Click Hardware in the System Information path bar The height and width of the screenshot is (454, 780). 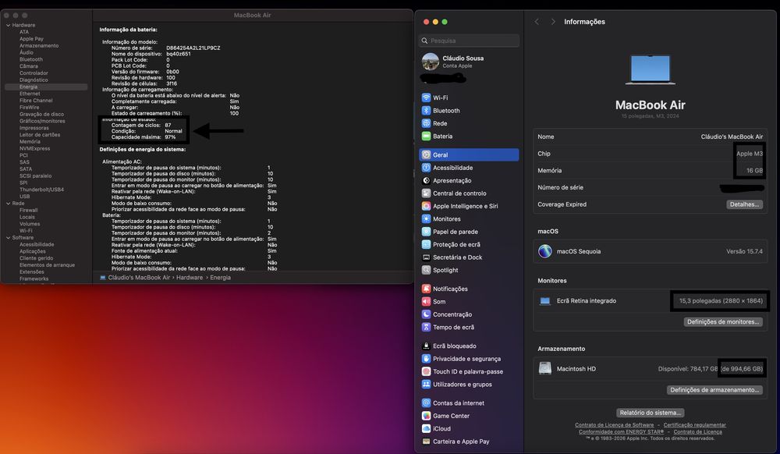pyautogui.click(x=190, y=278)
